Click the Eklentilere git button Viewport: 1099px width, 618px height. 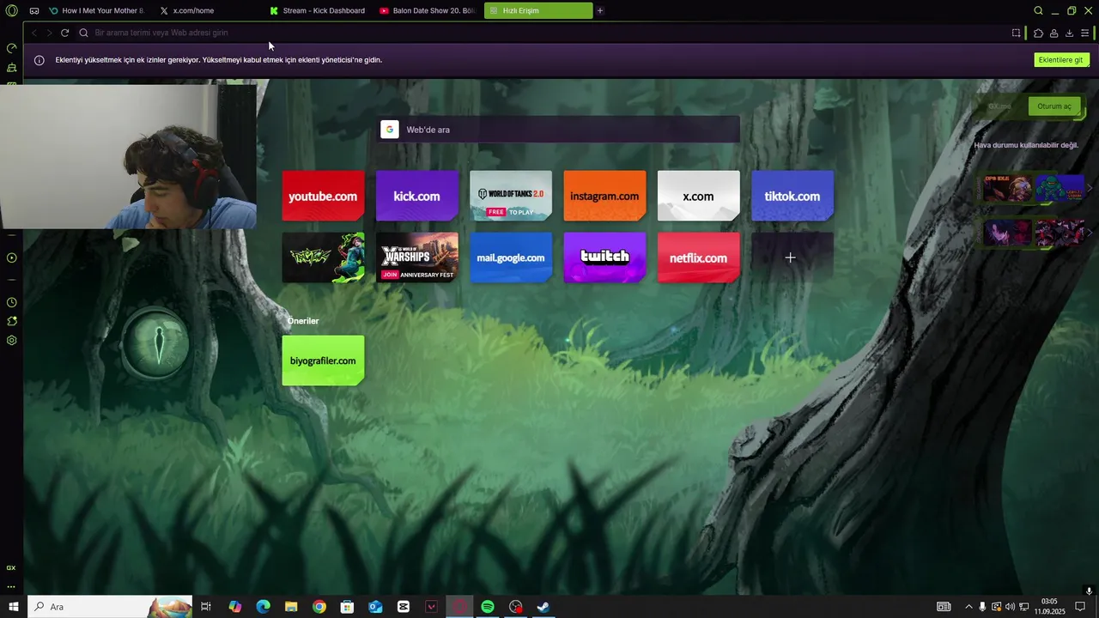click(x=1061, y=60)
